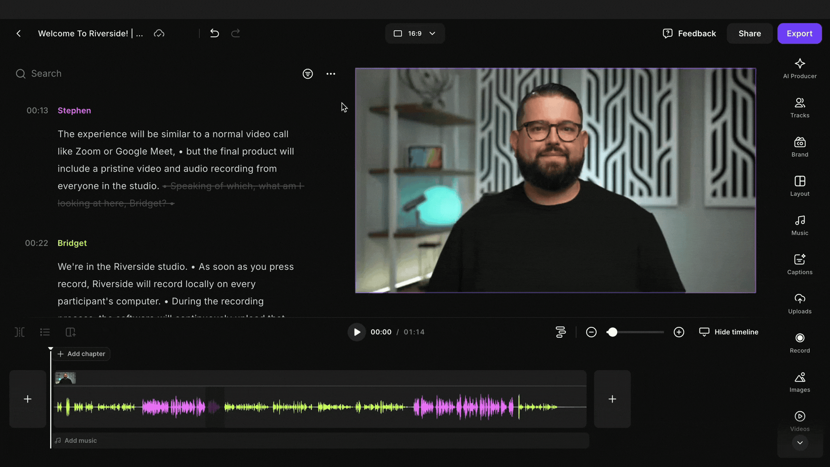Toggle Hide timeline
Screen dimensions: 830x467
click(729, 332)
